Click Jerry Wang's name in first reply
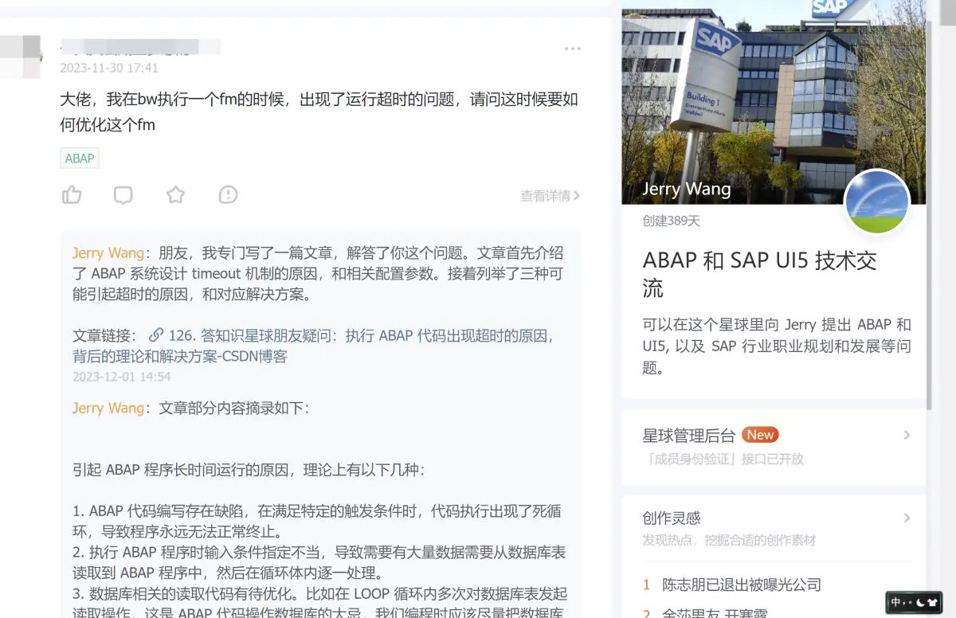This screenshot has height=618, width=956. (108, 252)
